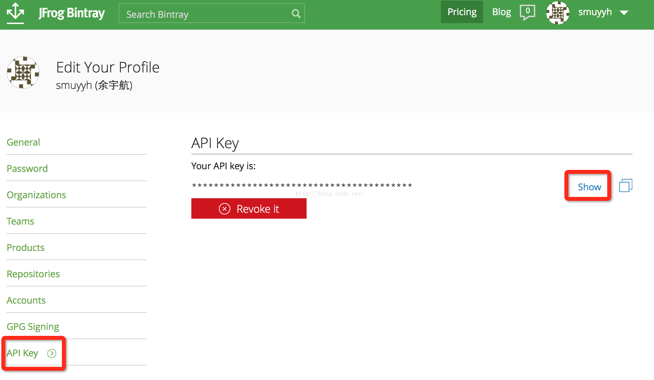Open the notifications speech bubble icon
The width and height of the screenshot is (654, 380).
(527, 12)
